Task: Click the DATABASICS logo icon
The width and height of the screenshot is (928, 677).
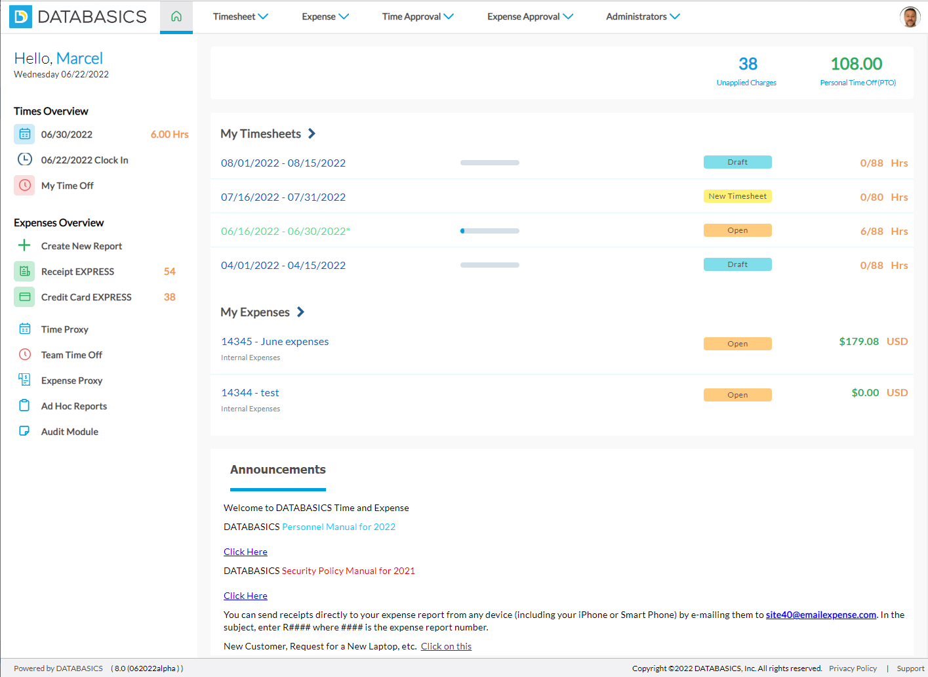Action: pos(20,16)
